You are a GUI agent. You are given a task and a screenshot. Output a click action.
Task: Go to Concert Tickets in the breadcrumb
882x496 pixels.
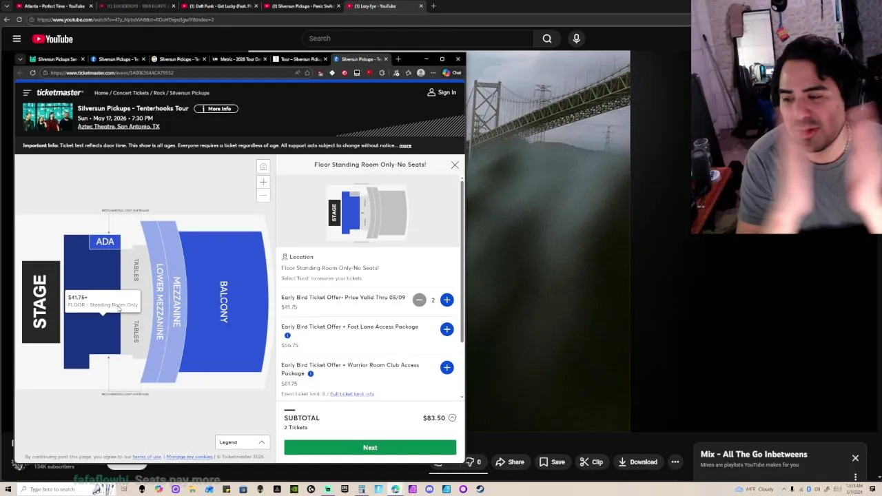(x=131, y=93)
